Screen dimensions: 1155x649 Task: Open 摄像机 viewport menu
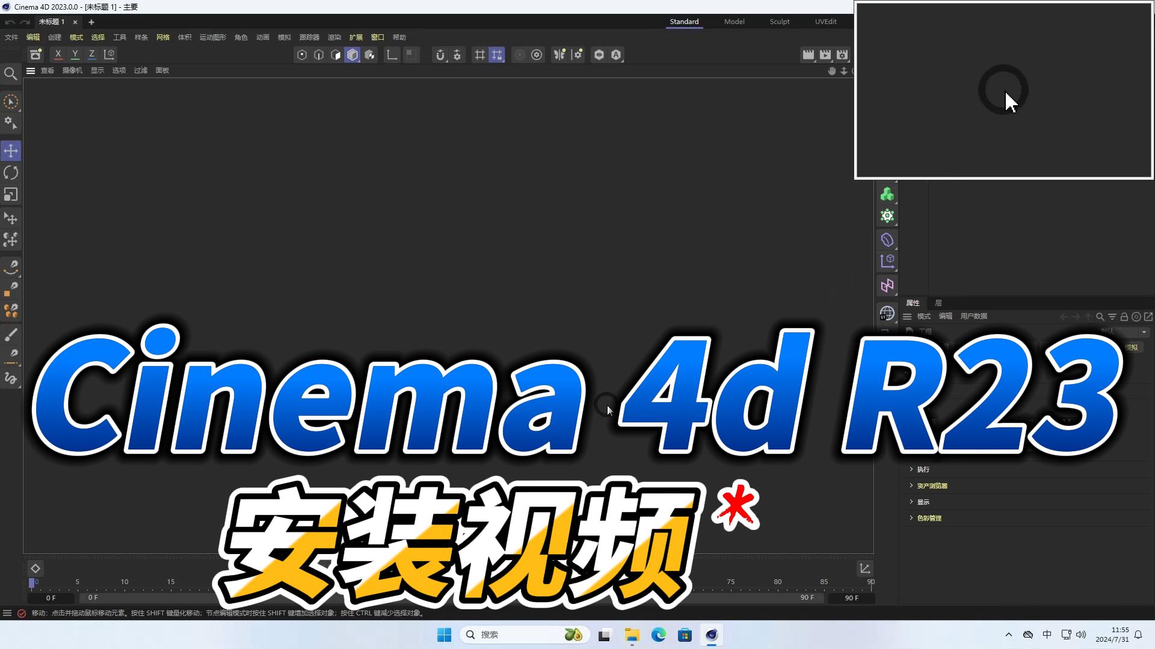click(72, 70)
